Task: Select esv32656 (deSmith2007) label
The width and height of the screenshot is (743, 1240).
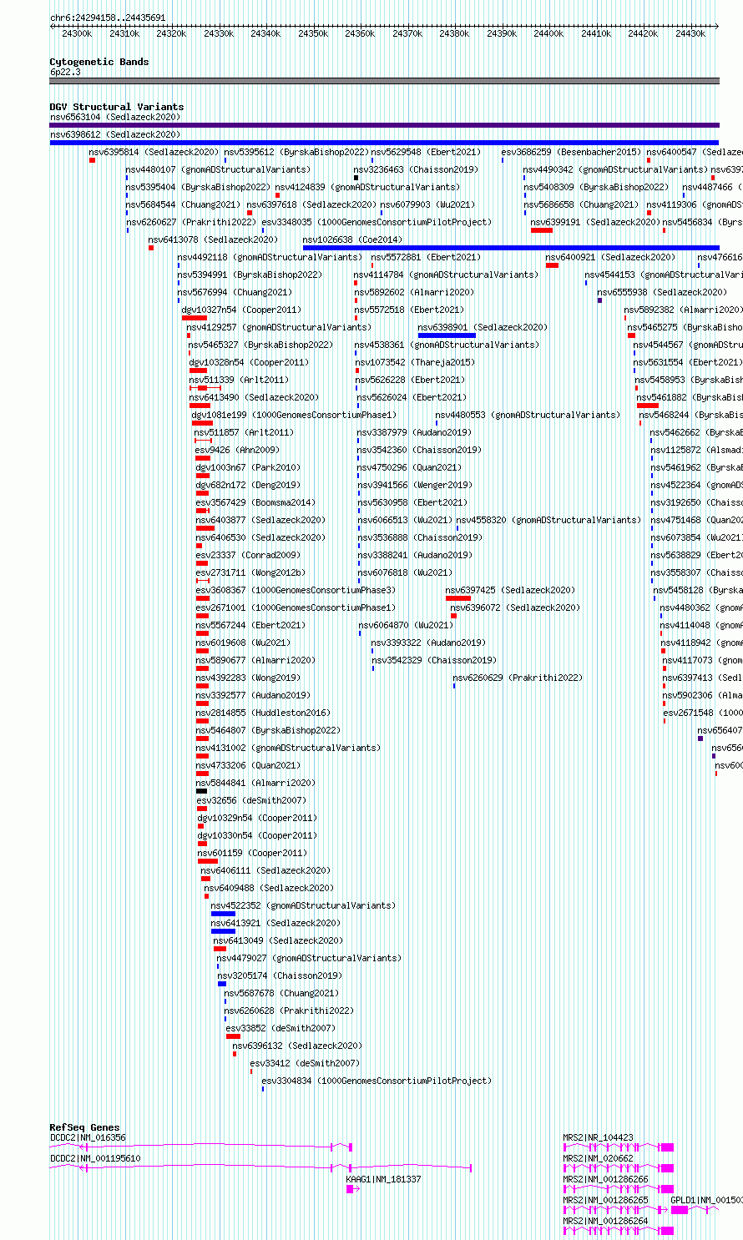Action: (251, 800)
